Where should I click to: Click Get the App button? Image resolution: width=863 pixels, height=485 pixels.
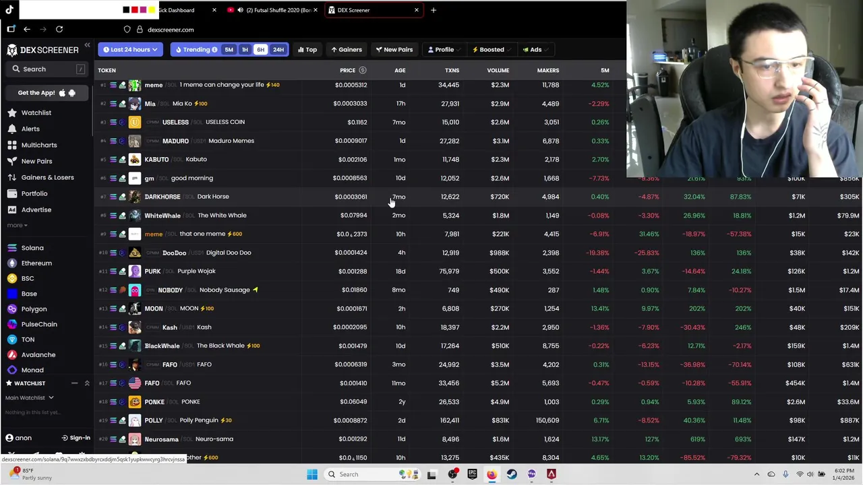pyautogui.click(x=47, y=93)
